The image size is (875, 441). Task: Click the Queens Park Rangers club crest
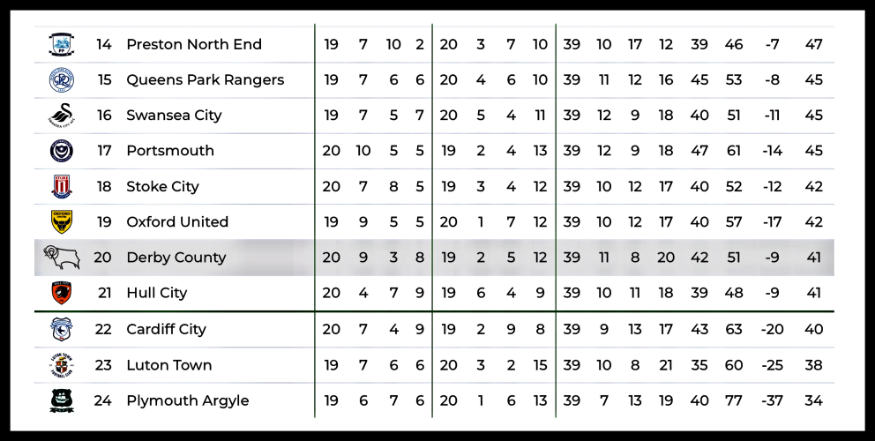(x=61, y=79)
